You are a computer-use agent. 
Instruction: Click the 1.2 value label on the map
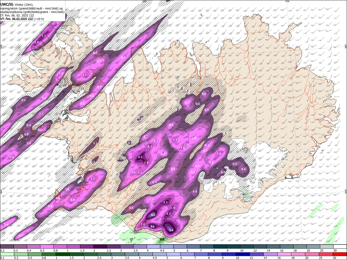pos(219,154)
